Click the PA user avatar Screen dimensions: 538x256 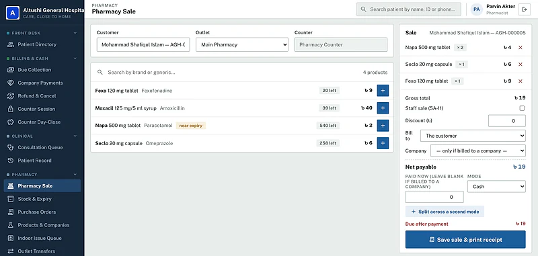[477, 9]
